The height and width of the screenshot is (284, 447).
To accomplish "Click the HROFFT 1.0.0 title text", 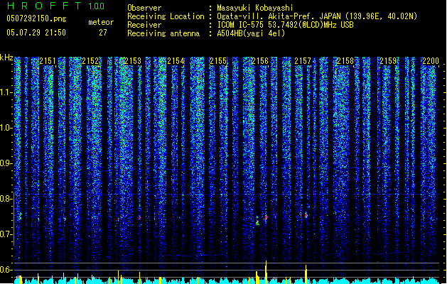I will click(56, 6).
